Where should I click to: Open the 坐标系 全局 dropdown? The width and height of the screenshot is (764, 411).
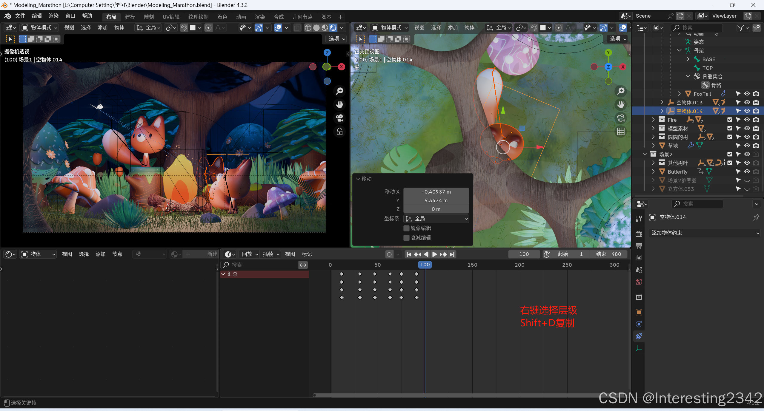[436, 219]
